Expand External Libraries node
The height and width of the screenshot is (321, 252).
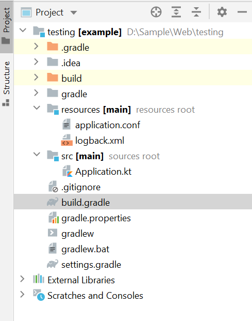click(x=22, y=279)
